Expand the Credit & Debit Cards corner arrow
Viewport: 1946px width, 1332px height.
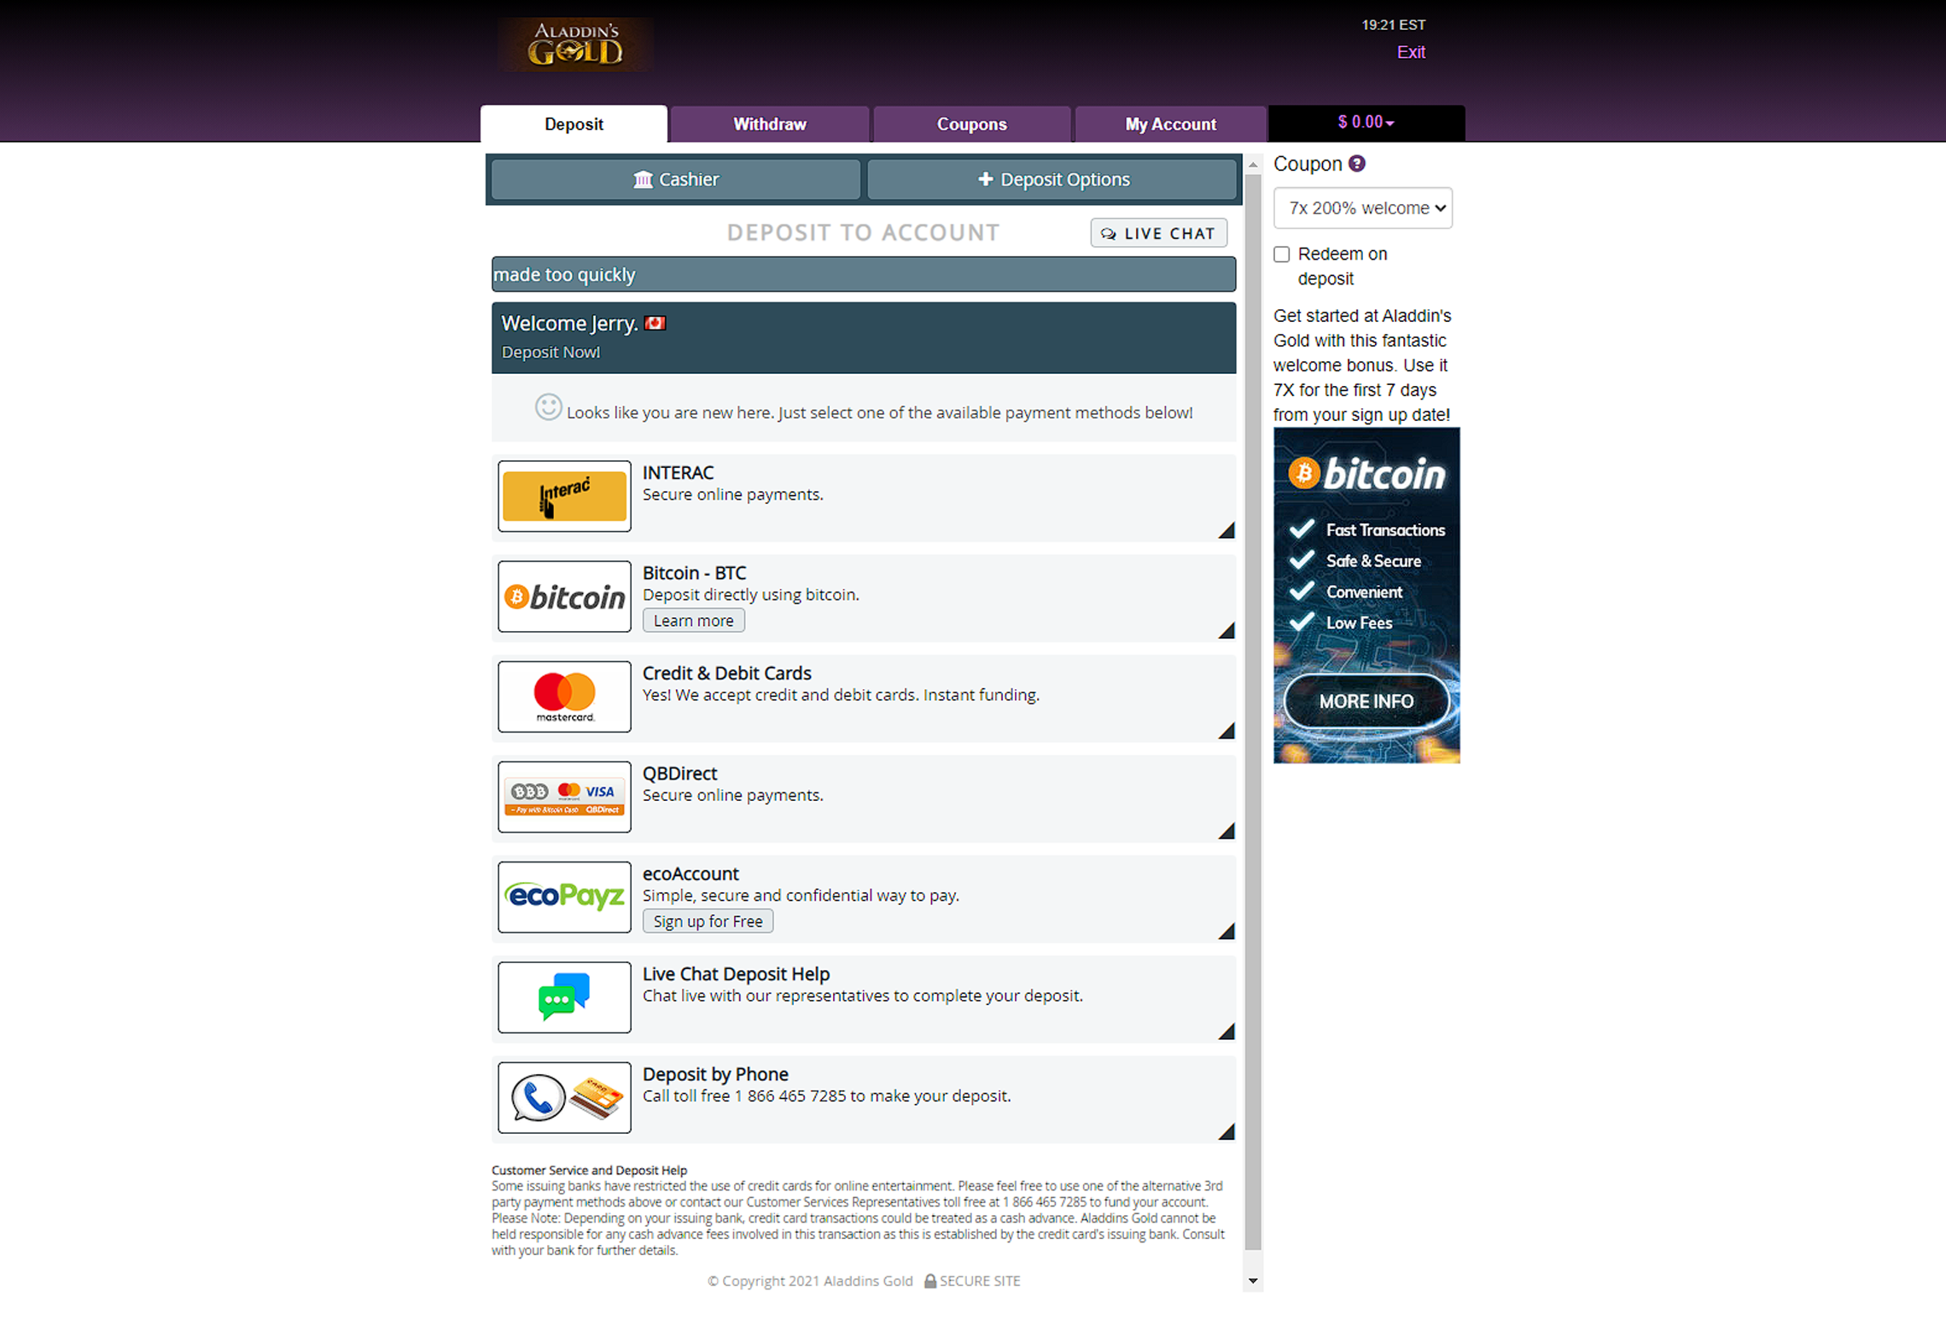point(1227,731)
